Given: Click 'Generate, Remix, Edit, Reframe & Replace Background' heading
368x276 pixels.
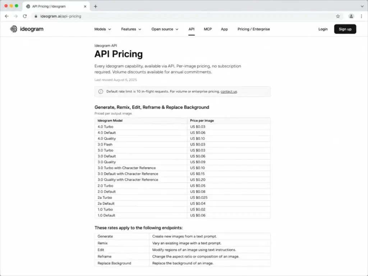Looking at the screenshot, I should click(152, 107).
